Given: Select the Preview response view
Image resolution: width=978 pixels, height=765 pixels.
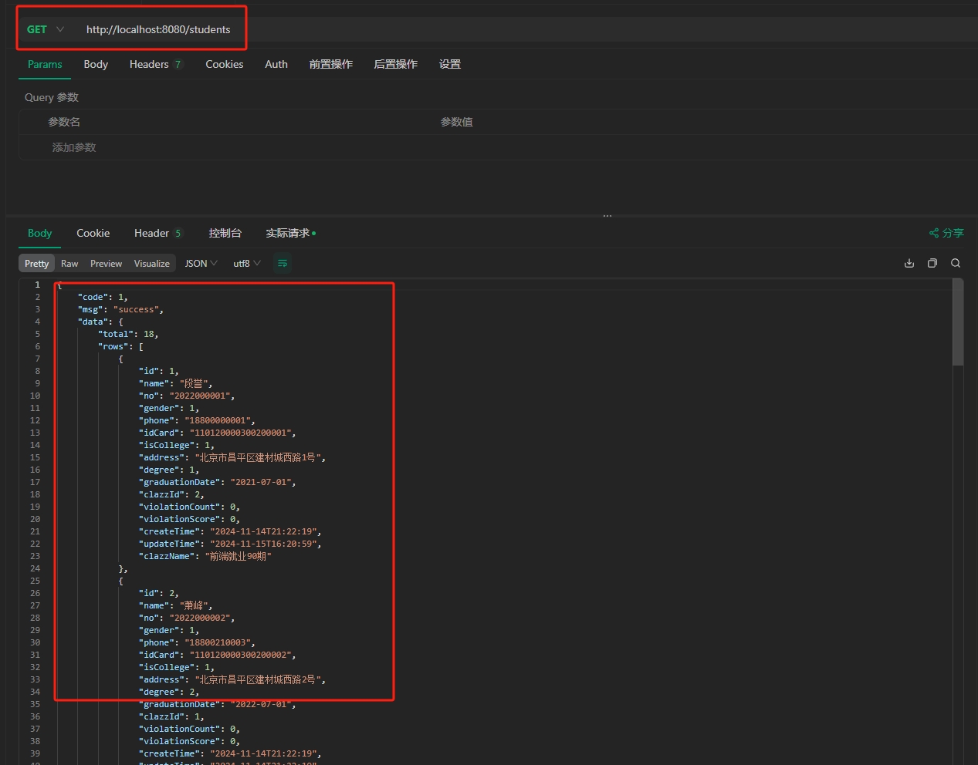Looking at the screenshot, I should pyautogui.click(x=106, y=264).
